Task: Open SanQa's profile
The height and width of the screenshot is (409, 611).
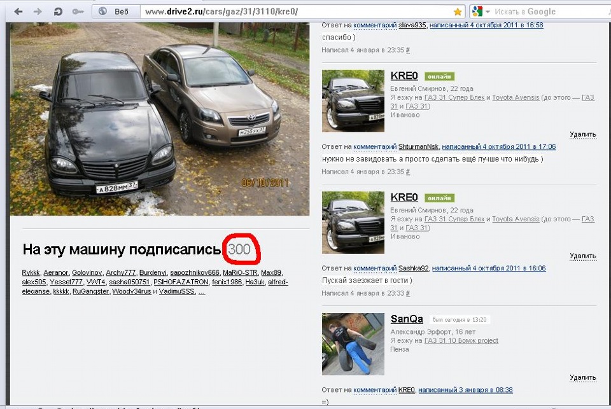Action: coord(406,319)
